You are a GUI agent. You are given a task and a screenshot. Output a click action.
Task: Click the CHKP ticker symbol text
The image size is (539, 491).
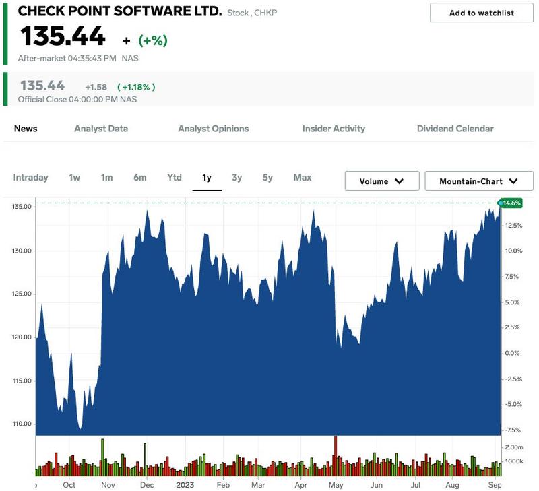(265, 13)
